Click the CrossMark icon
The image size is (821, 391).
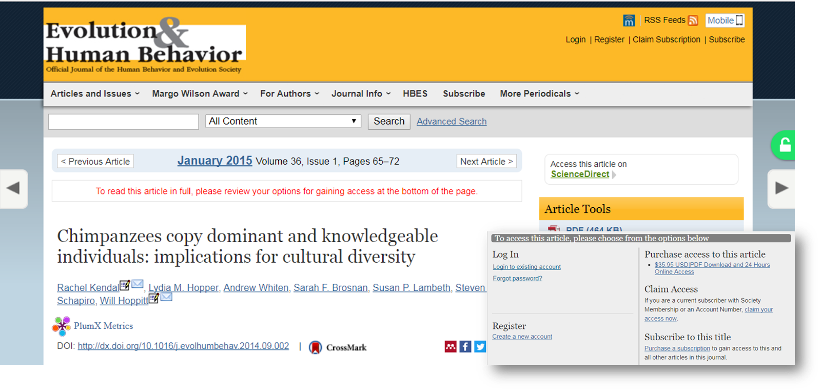[316, 347]
